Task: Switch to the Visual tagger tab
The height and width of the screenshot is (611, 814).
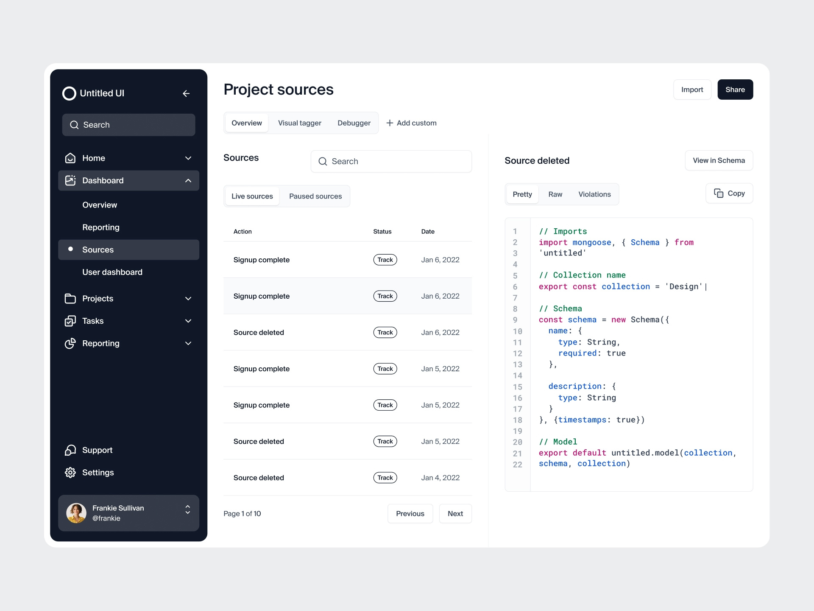Action: pos(300,123)
